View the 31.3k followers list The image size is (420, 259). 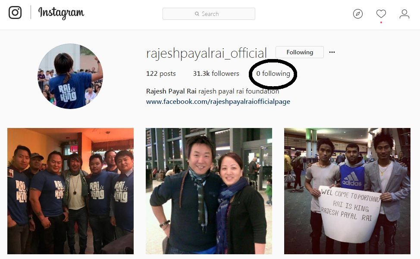216,74
